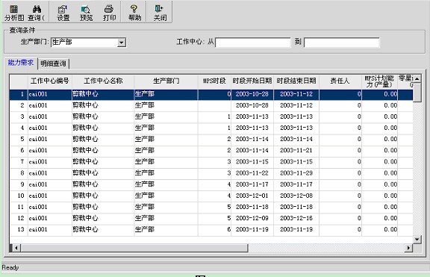Viewport: 430px width, 277px height.
Task: Click 生产部 in row 6
Action: pyautogui.click(x=145, y=151)
